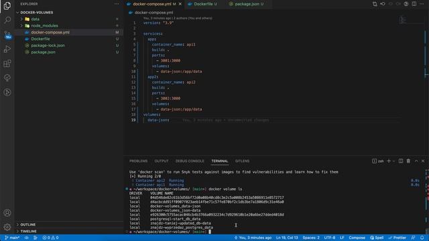Click the '3001:3000' port mapping text
Image resolution: width=429 pixels, height=241 pixels.
click(x=170, y=61)
